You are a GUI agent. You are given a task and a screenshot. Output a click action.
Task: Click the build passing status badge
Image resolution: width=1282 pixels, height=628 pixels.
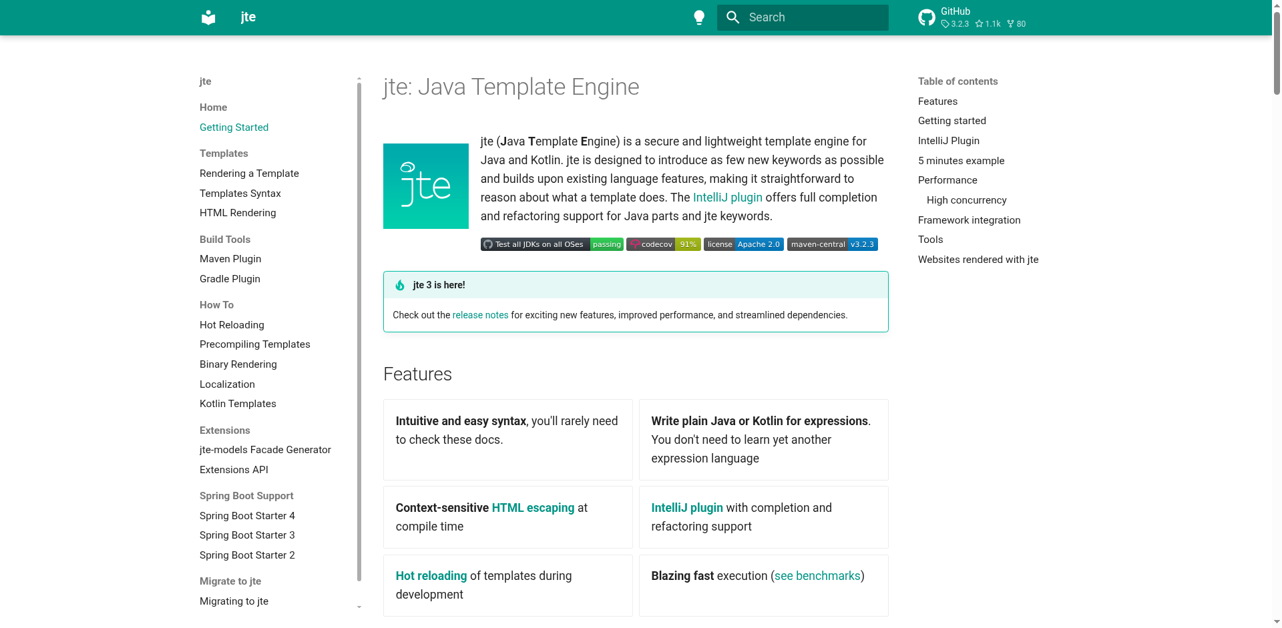pos(552,244)
